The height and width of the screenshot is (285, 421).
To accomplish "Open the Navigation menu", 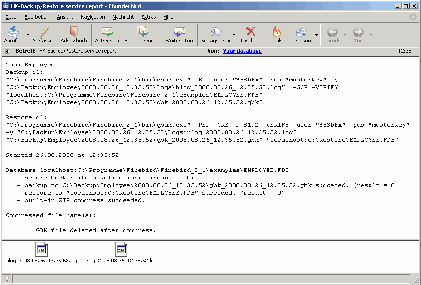I will pyautogui.click(x=93, y=17).
